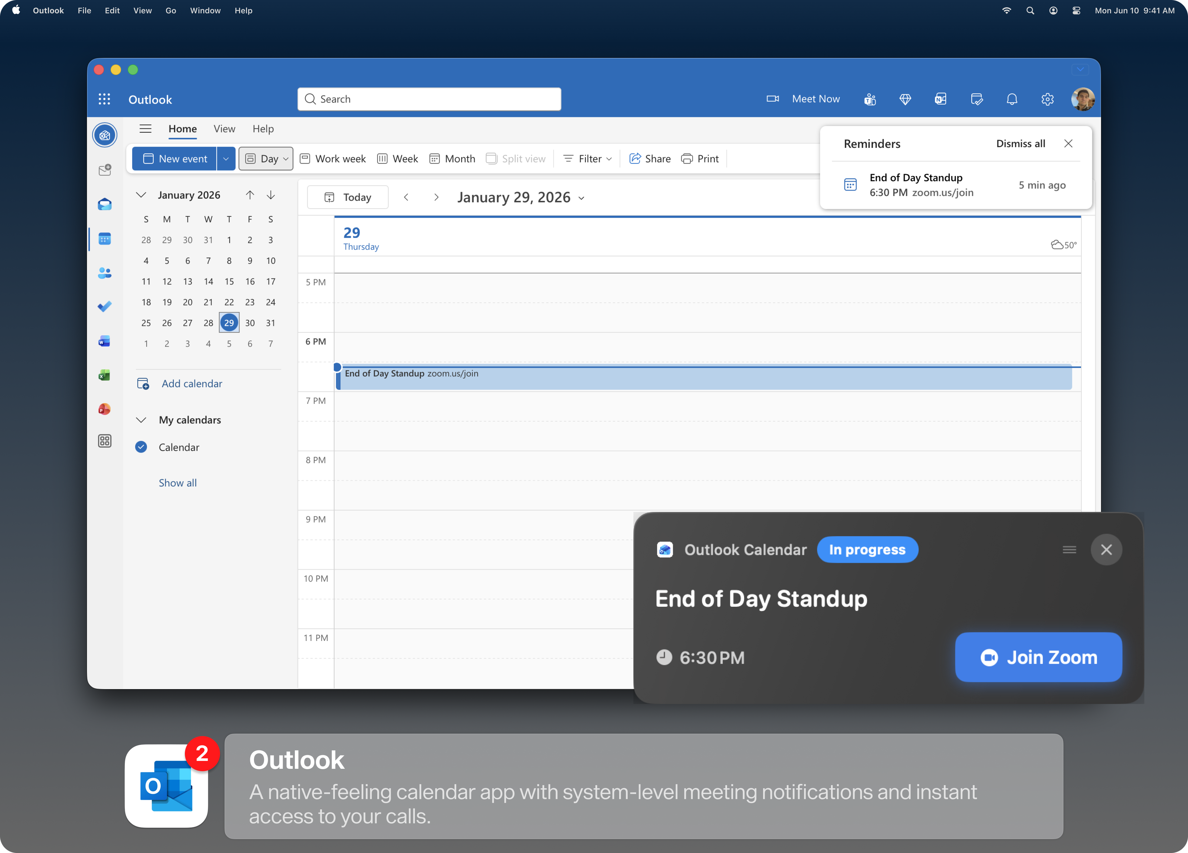Collapse the My calendars section
Image resolution: width=1188 pixels, height=853 pixels.
(x=141, y=420)
